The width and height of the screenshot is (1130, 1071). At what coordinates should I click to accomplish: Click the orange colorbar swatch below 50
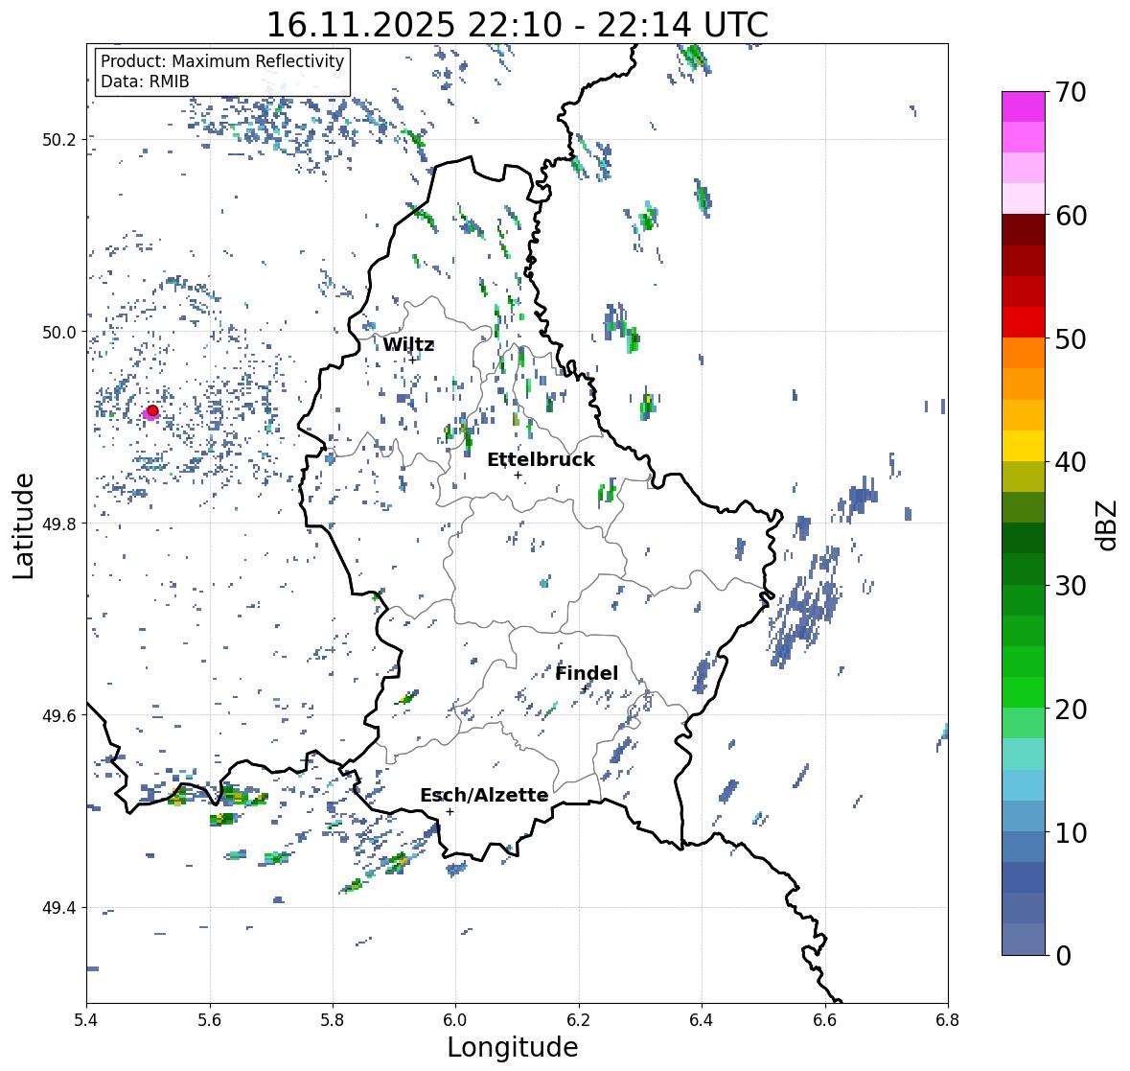1024,353
